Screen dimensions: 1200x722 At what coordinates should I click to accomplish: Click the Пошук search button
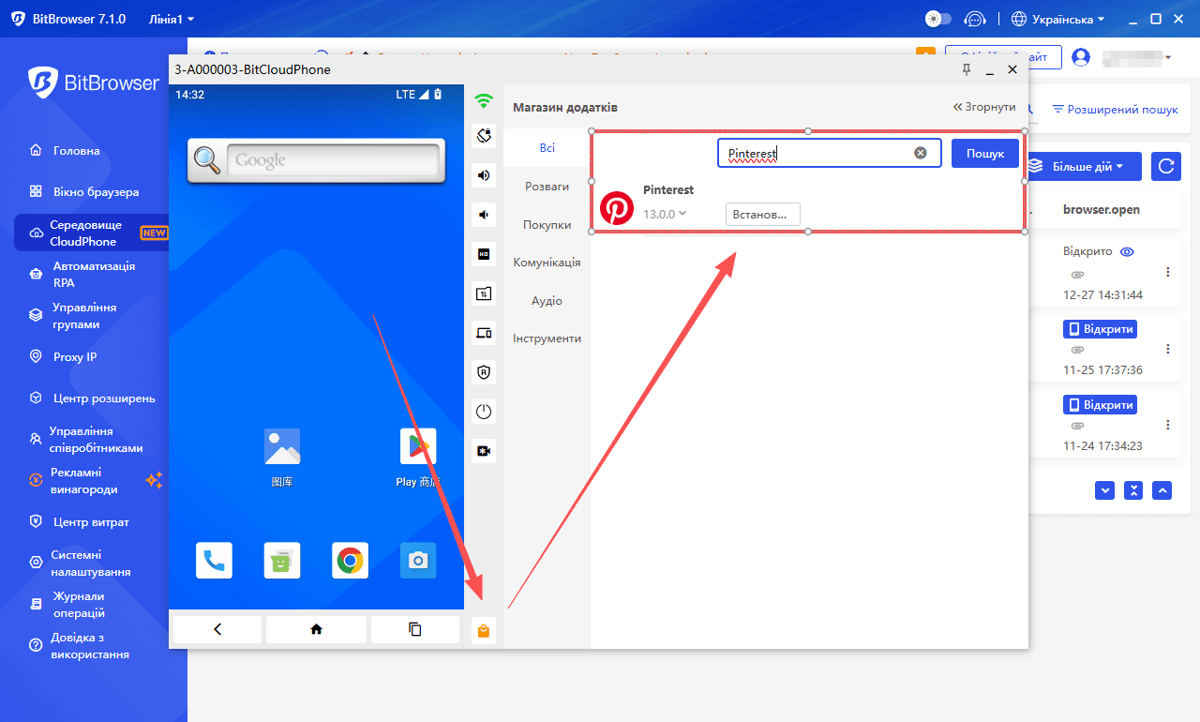[985, 153]
